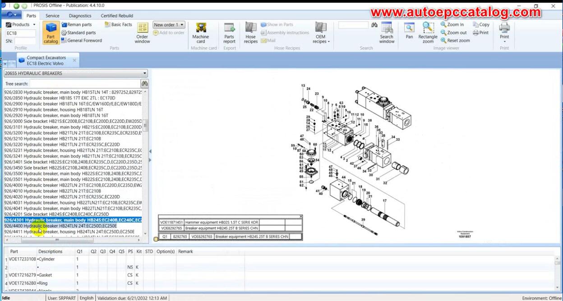Open the Machine card

(200, 33)
